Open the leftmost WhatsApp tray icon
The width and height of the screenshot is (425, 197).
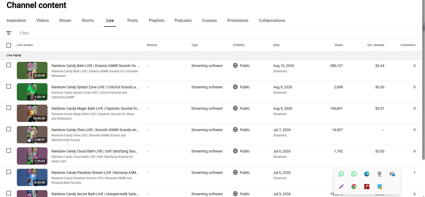point(341,174)
